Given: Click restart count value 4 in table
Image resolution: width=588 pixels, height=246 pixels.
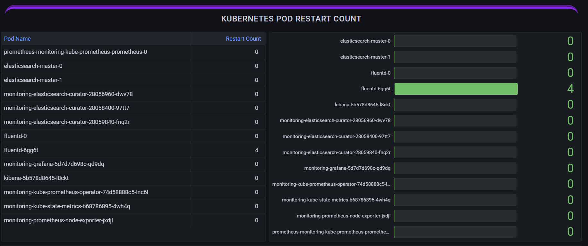Looking at the screenshot, I should [x=256, y=150].
